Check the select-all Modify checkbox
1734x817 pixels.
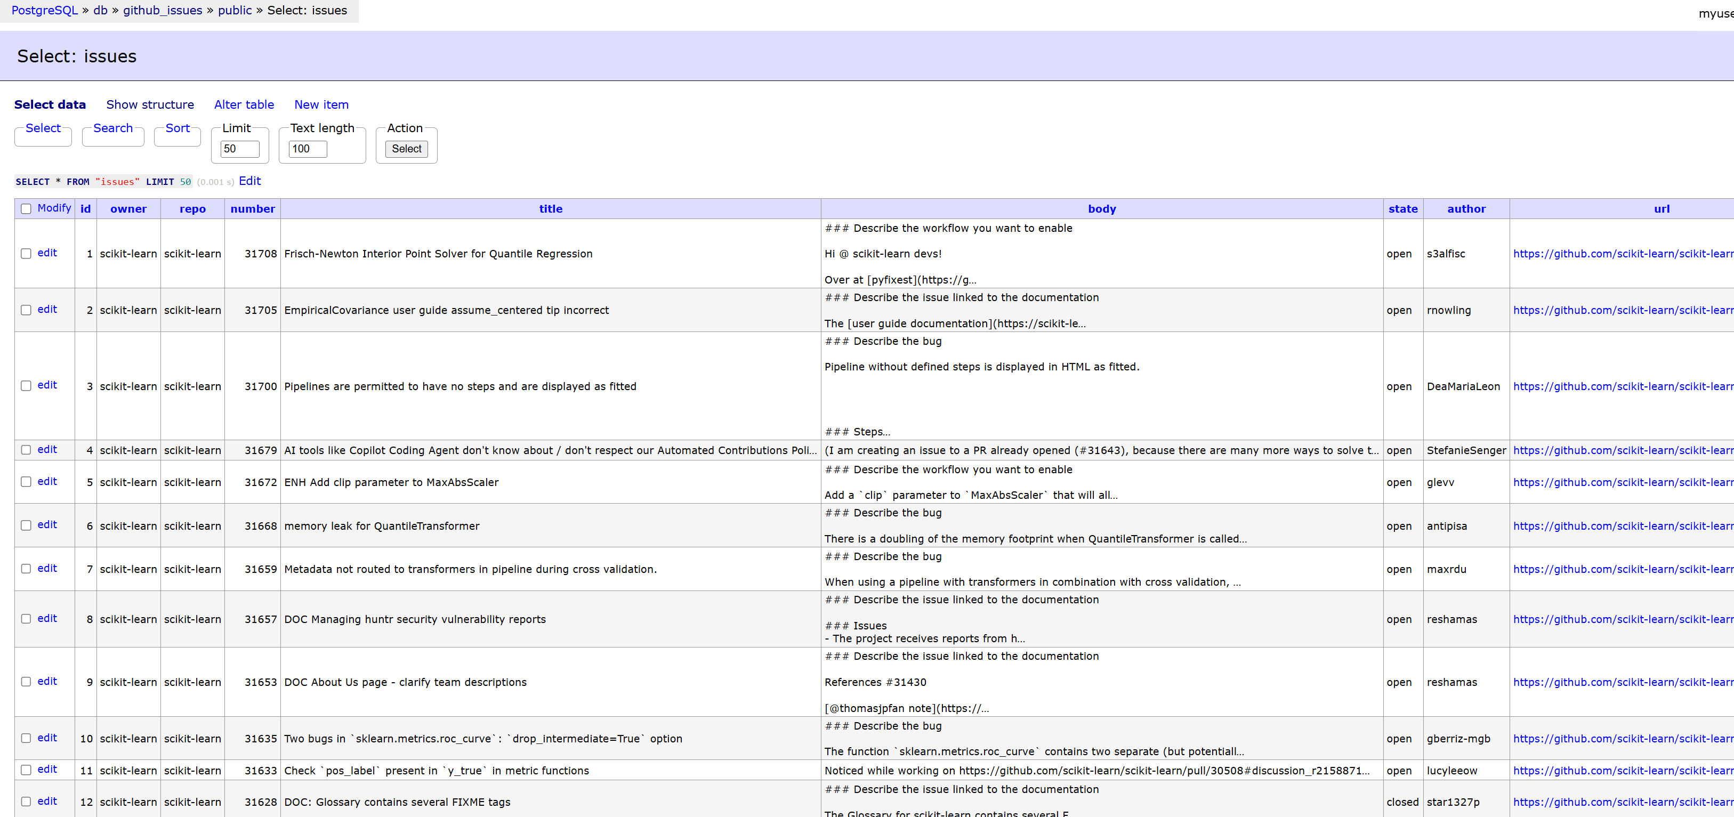(x=26, y=208)
